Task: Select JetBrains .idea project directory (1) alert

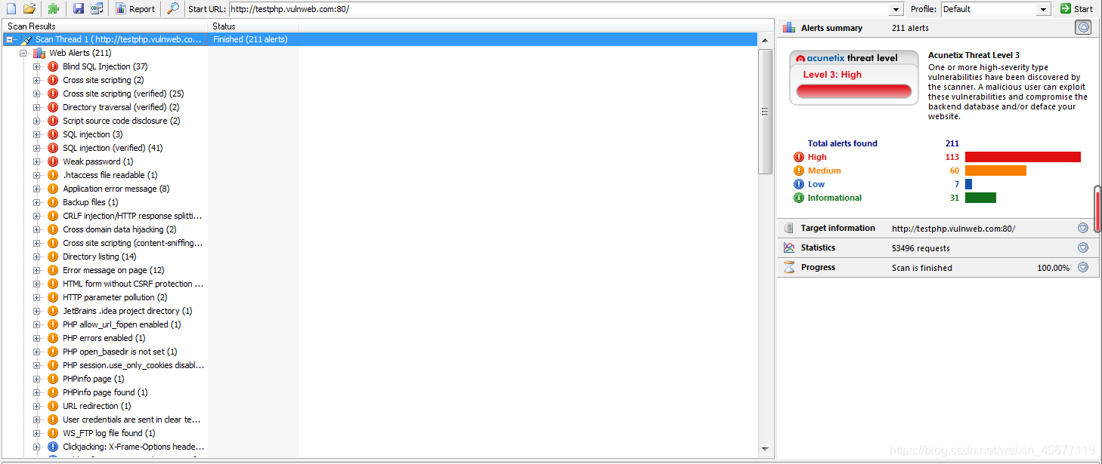Action: pos(128,311)
